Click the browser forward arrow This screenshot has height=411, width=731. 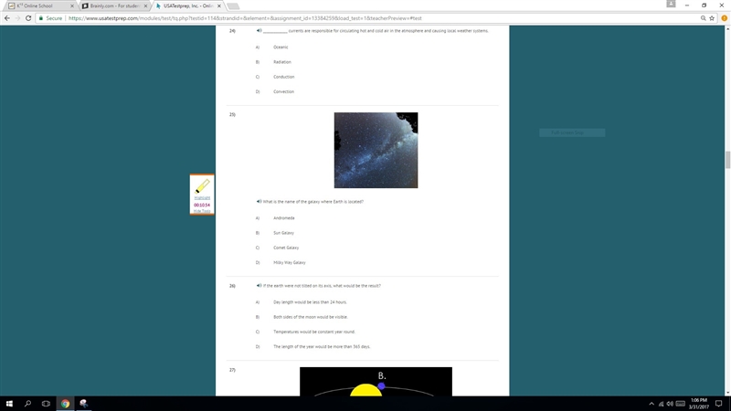pos(17,18)
